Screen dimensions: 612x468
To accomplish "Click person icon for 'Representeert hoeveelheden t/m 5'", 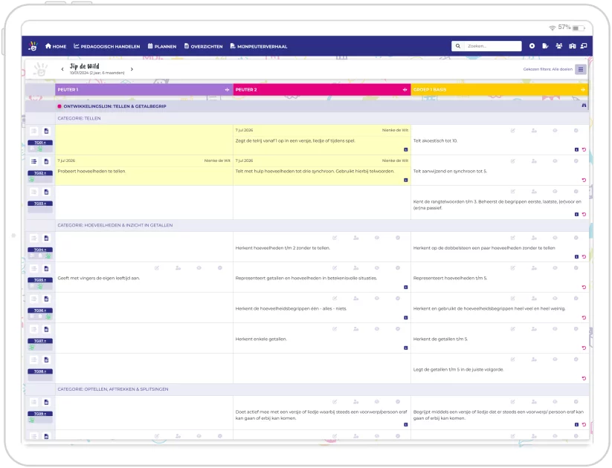I will (x=534, y=268).
